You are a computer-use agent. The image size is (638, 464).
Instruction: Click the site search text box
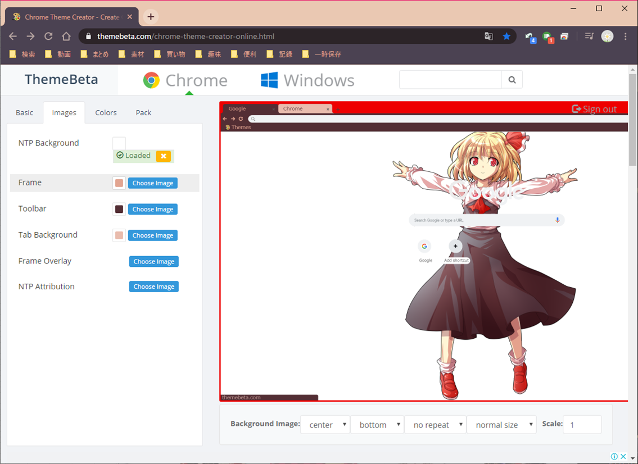pos(450,80)
